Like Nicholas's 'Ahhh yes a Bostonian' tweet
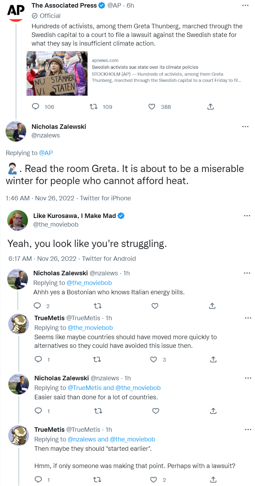Viewport: 255px width, 486px height. (x=155, y=306)
